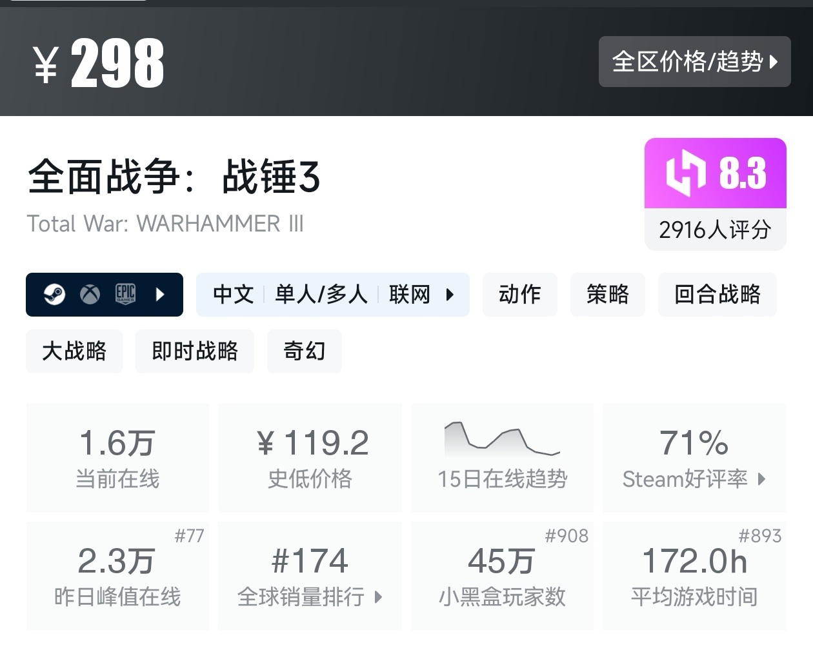Select the 动作 genre tag

pos(520,295)
